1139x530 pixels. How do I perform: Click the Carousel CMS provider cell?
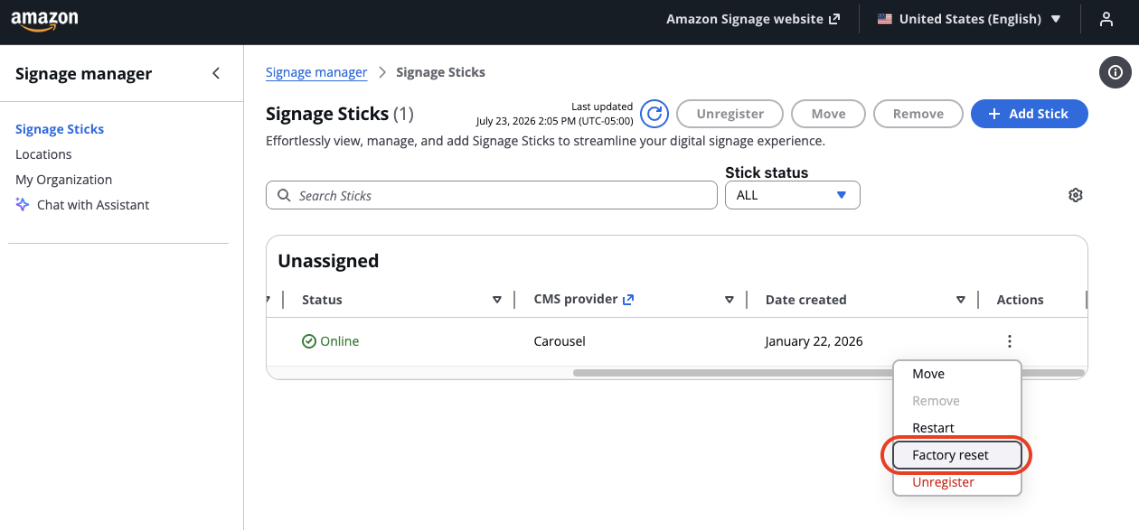(x=560, y=341)
